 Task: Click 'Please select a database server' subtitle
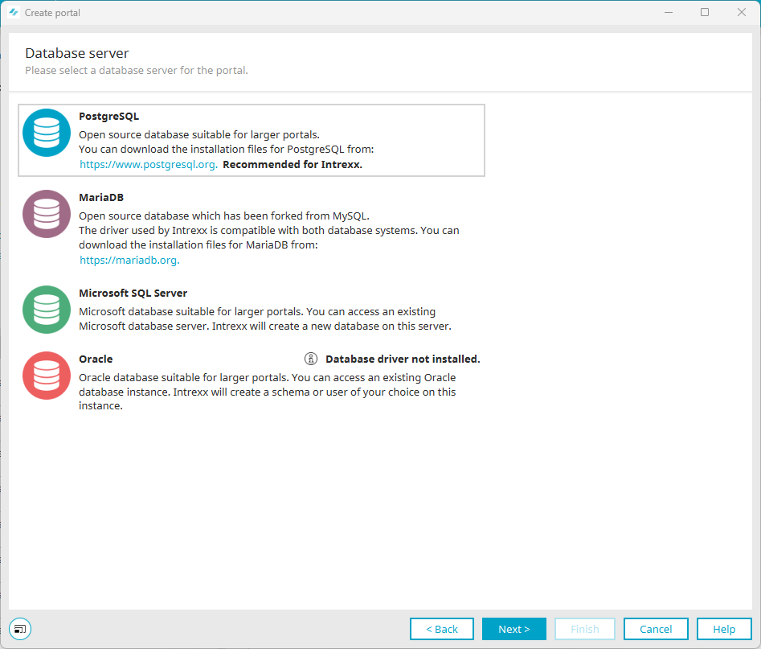[137, 71]
